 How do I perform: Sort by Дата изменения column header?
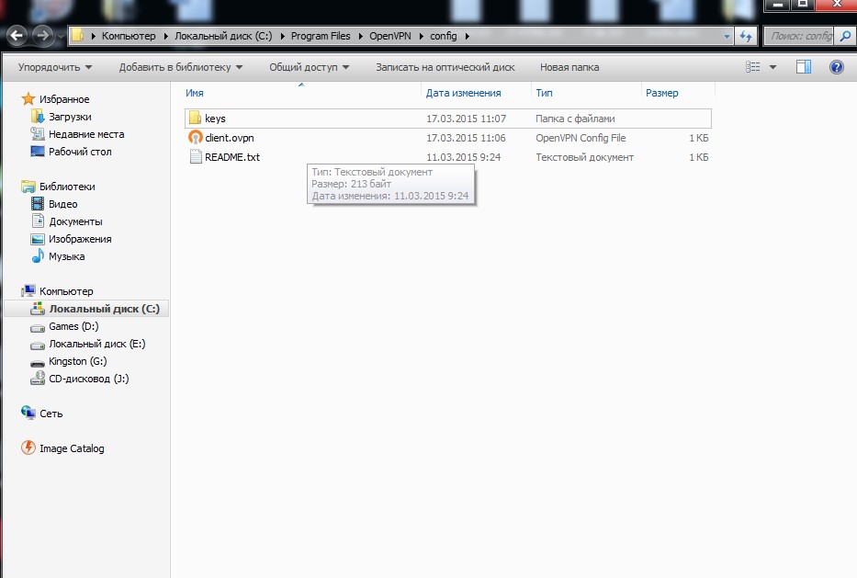coord(476,93)
